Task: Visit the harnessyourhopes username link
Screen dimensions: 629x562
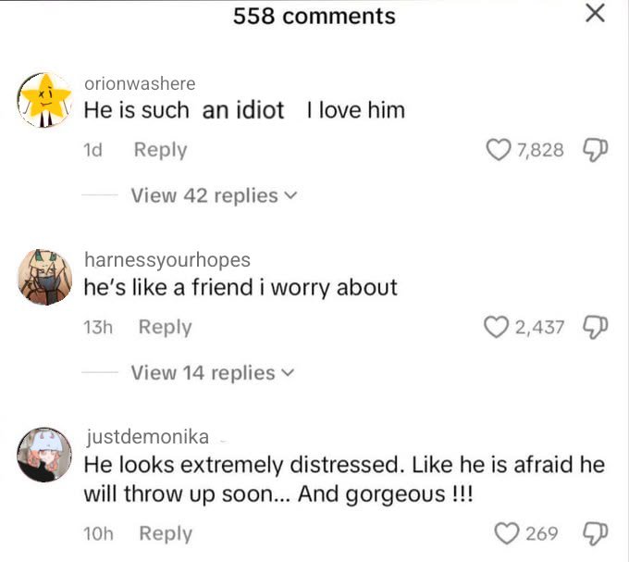Action: coord(167,260)
